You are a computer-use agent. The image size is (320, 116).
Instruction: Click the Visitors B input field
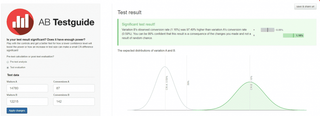tap(27, 102)
